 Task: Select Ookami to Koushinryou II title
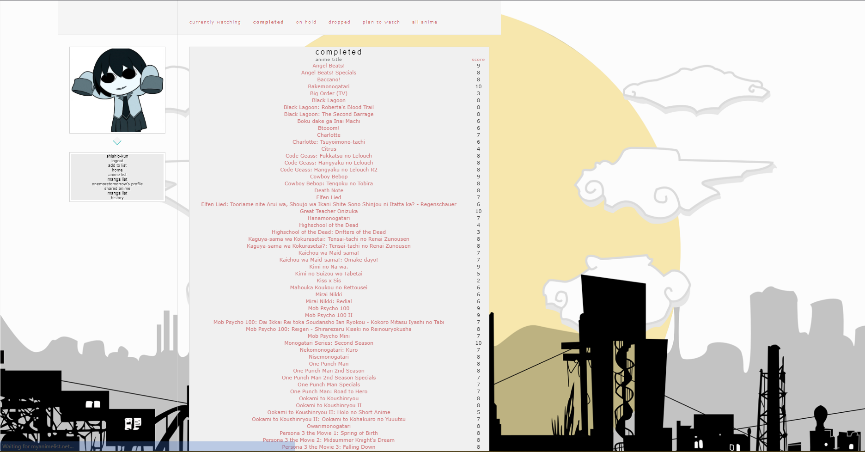(329, 405)
